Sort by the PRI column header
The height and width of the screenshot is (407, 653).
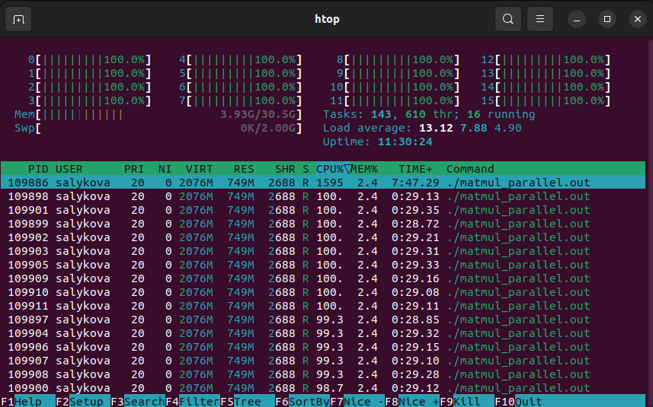tap(134, 169)
